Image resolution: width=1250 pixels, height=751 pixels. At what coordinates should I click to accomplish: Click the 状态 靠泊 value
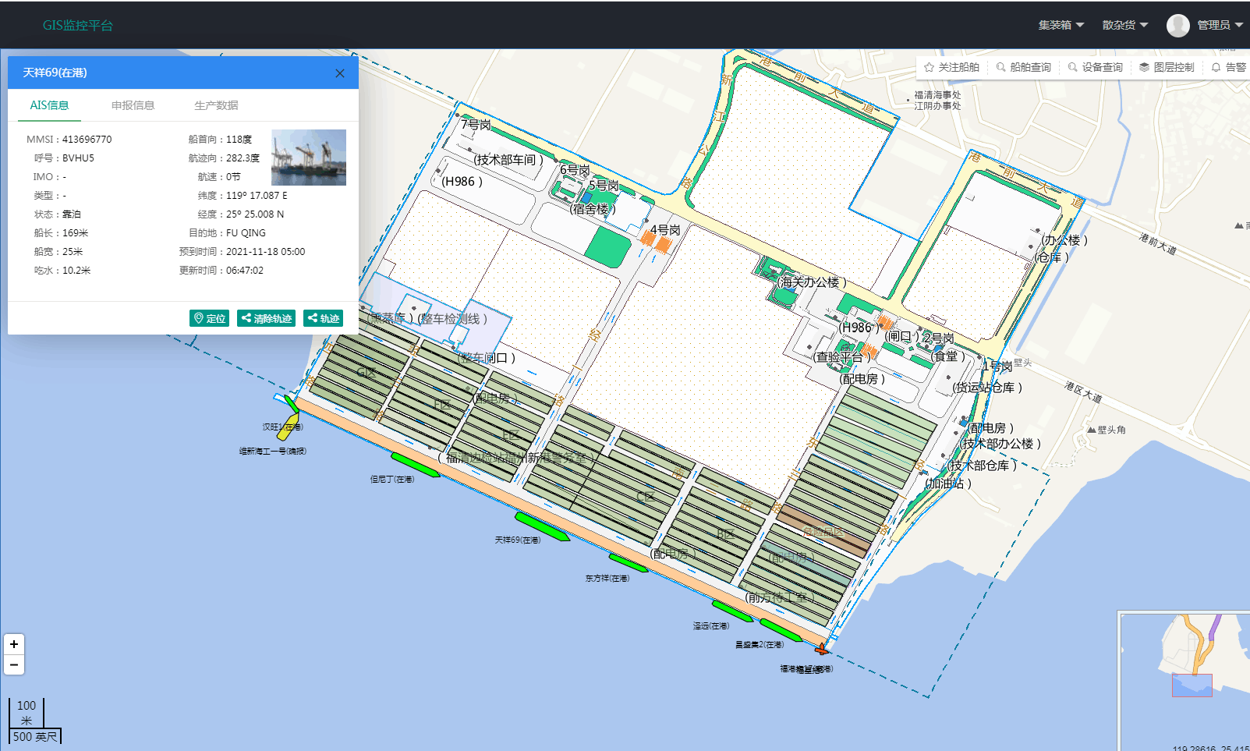click(72, 214)
